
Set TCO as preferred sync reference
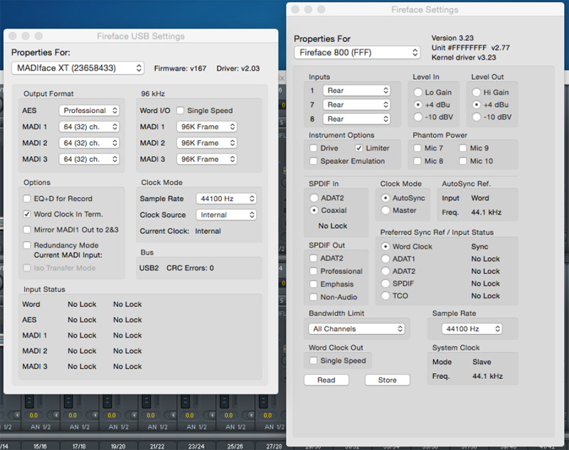pos(386,296)
